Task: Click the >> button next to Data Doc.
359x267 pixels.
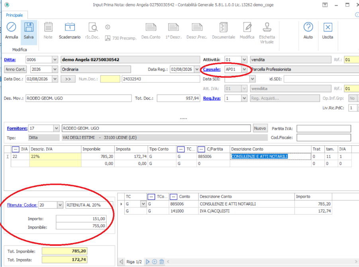Action: [68, 79]
